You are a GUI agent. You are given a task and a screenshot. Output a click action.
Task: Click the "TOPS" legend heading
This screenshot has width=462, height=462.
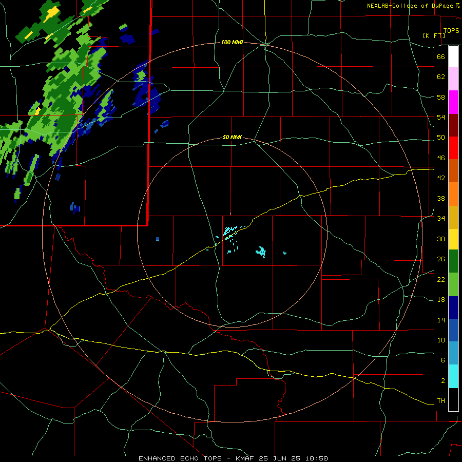[451, 30]
